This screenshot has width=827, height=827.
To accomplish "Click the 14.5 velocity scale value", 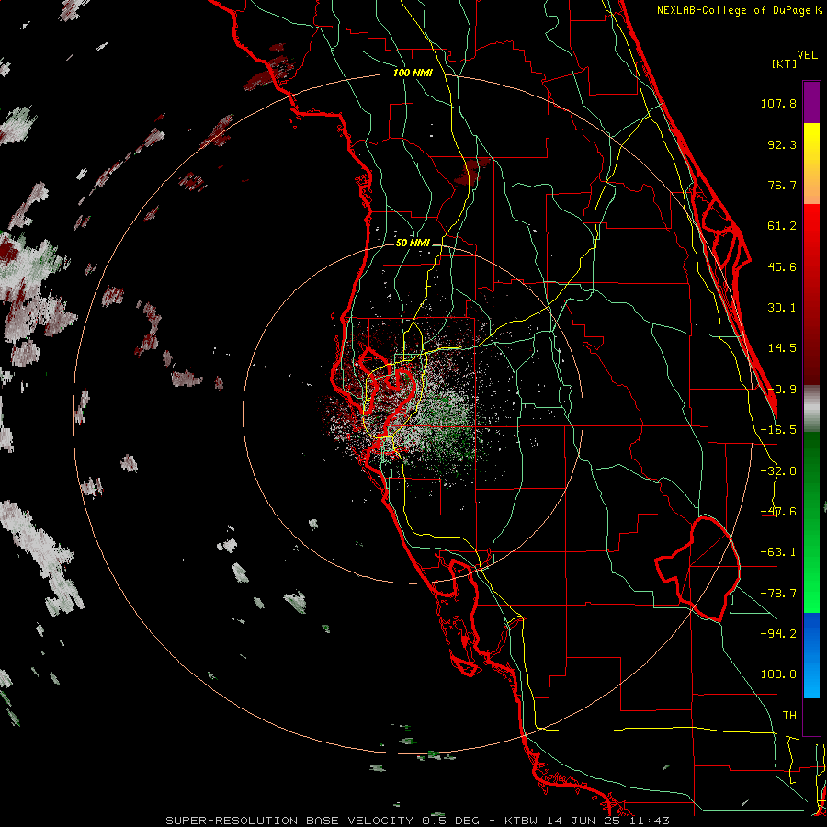I will pyautogui.click(x=782, y=348).
